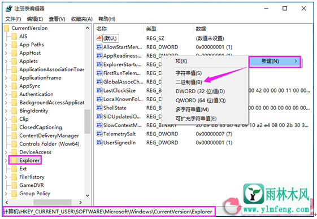The width and height of the screenshot is (317, 219).
Task: Click the CurrentVersion folder icon
Action: [7, 28]
